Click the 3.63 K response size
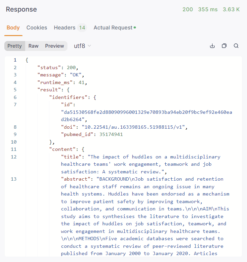The width and height of the screenshot is (247, 262). [x=231, y=9]
